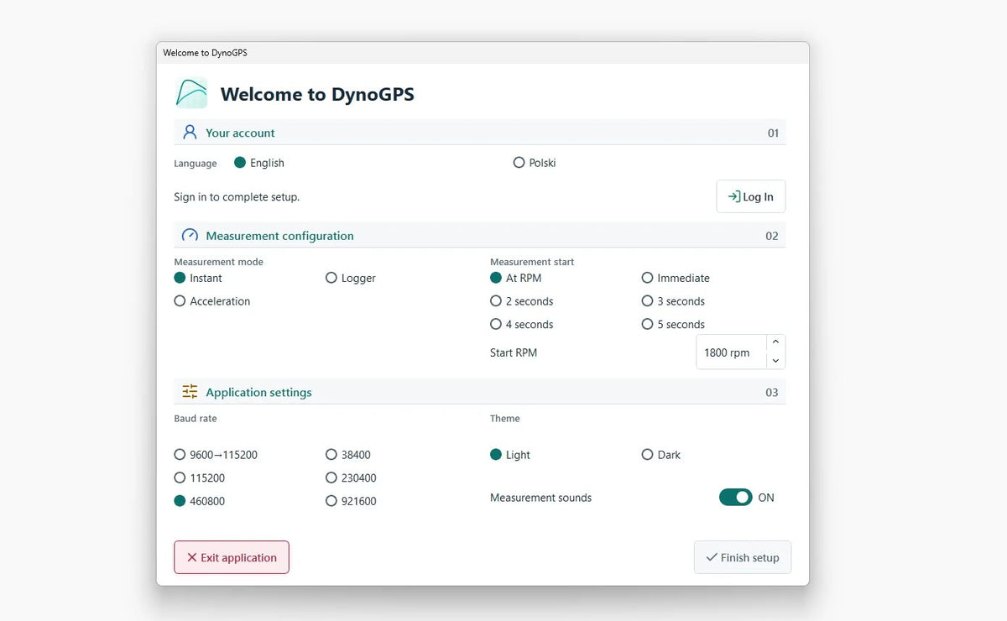
Task: Select At RPM measurement start
Action: [x=516, y=278]
